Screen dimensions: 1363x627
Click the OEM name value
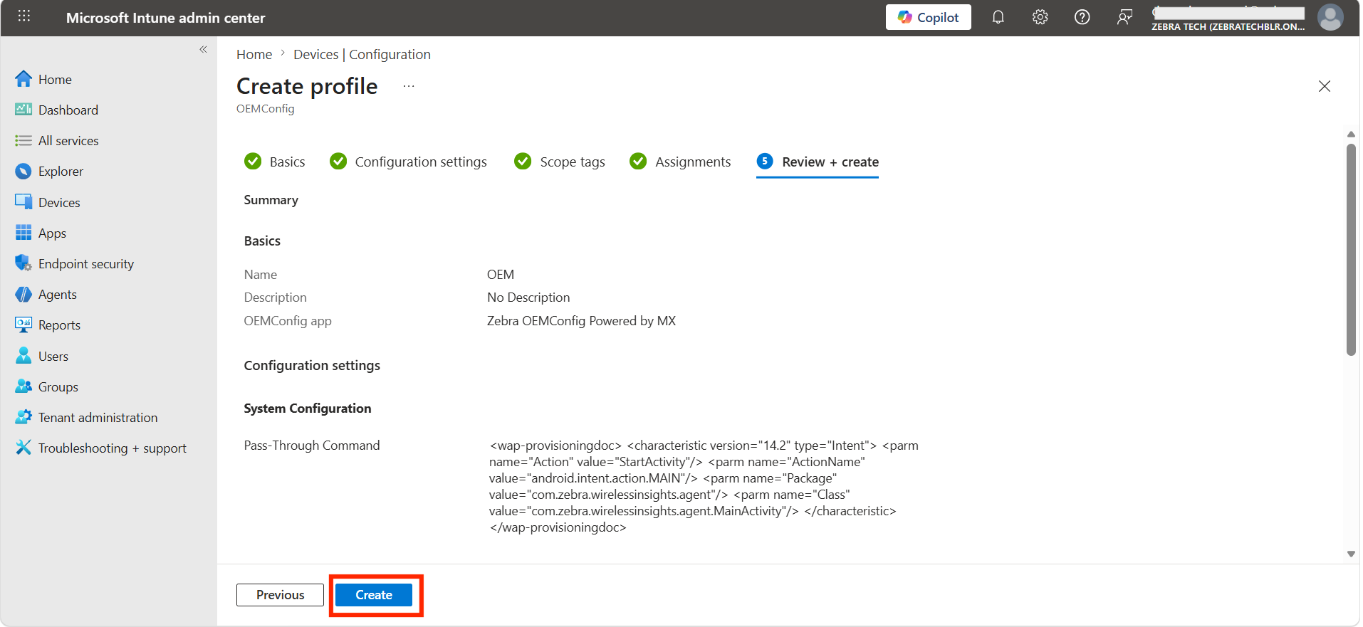tap(501, 275)
